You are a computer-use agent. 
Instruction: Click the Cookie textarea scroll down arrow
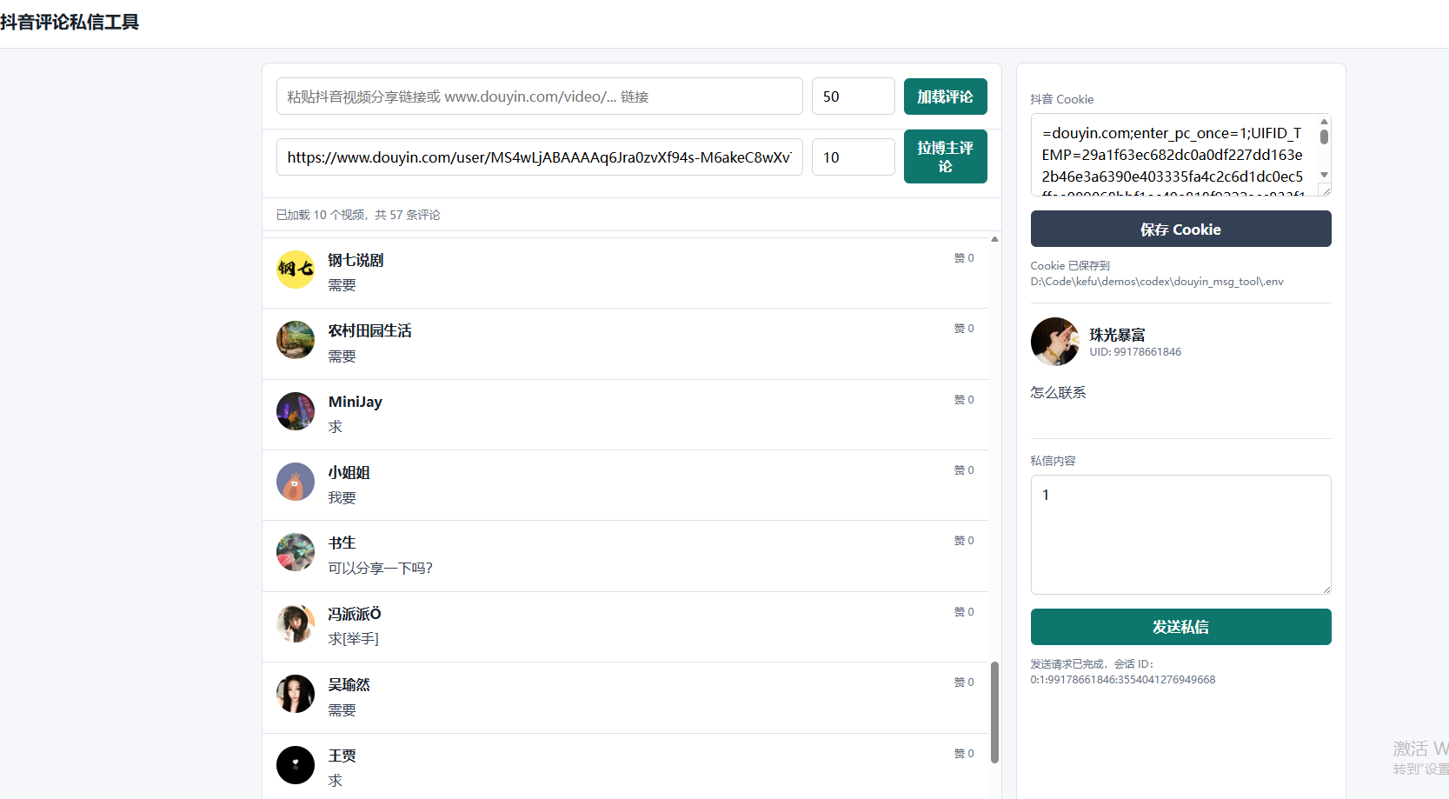[1324, 176]
